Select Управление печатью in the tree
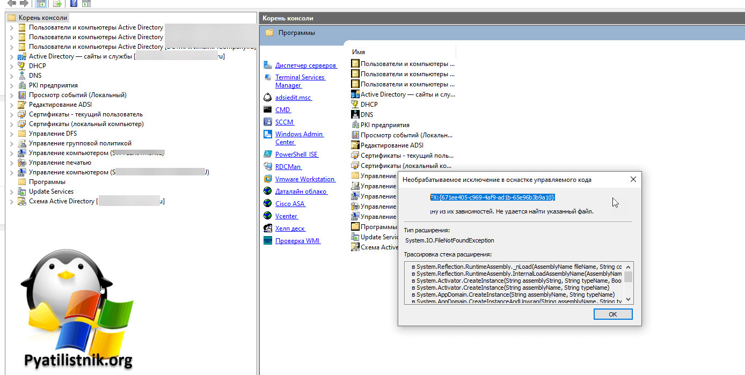The width and height of the screenshot is (745, 375). click(60, 163)
